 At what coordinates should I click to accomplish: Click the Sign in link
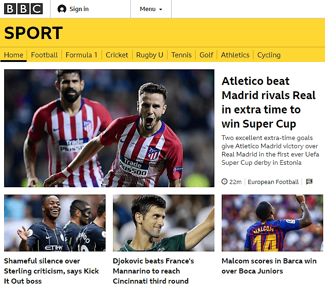pos(79,9)
